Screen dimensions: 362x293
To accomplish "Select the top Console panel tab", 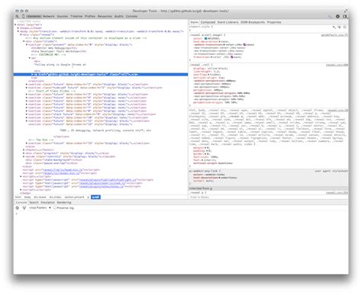I will [x=131, y=16].
